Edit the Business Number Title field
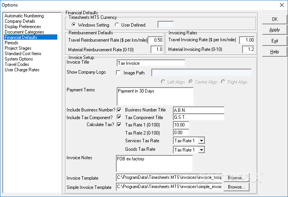 (x=199, y=110)
